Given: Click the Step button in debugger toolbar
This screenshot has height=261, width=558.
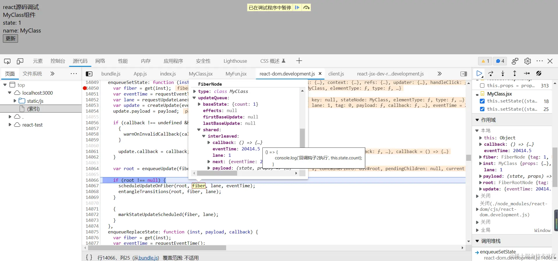Looking at the screenshot, I should click(527, 73).
